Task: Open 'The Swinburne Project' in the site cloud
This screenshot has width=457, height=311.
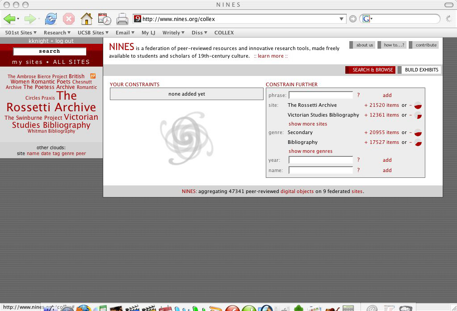Action: [x=33, y=118]
